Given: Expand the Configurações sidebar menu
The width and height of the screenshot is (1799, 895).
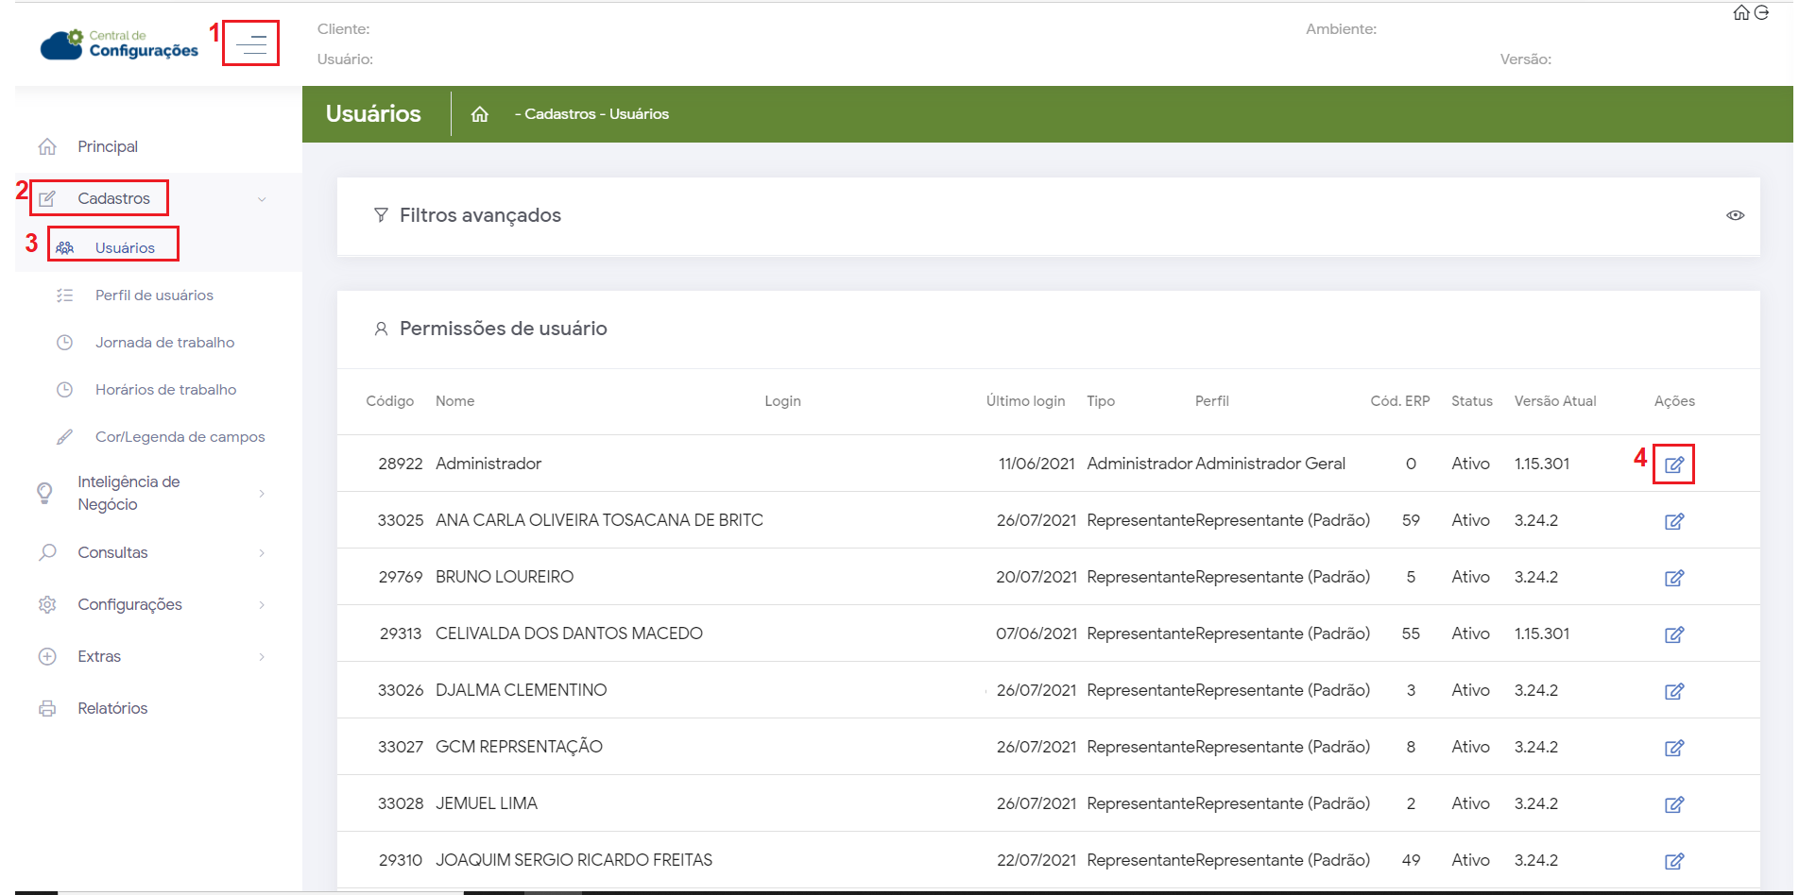Looking at the screenshot, I should [262, 605].
